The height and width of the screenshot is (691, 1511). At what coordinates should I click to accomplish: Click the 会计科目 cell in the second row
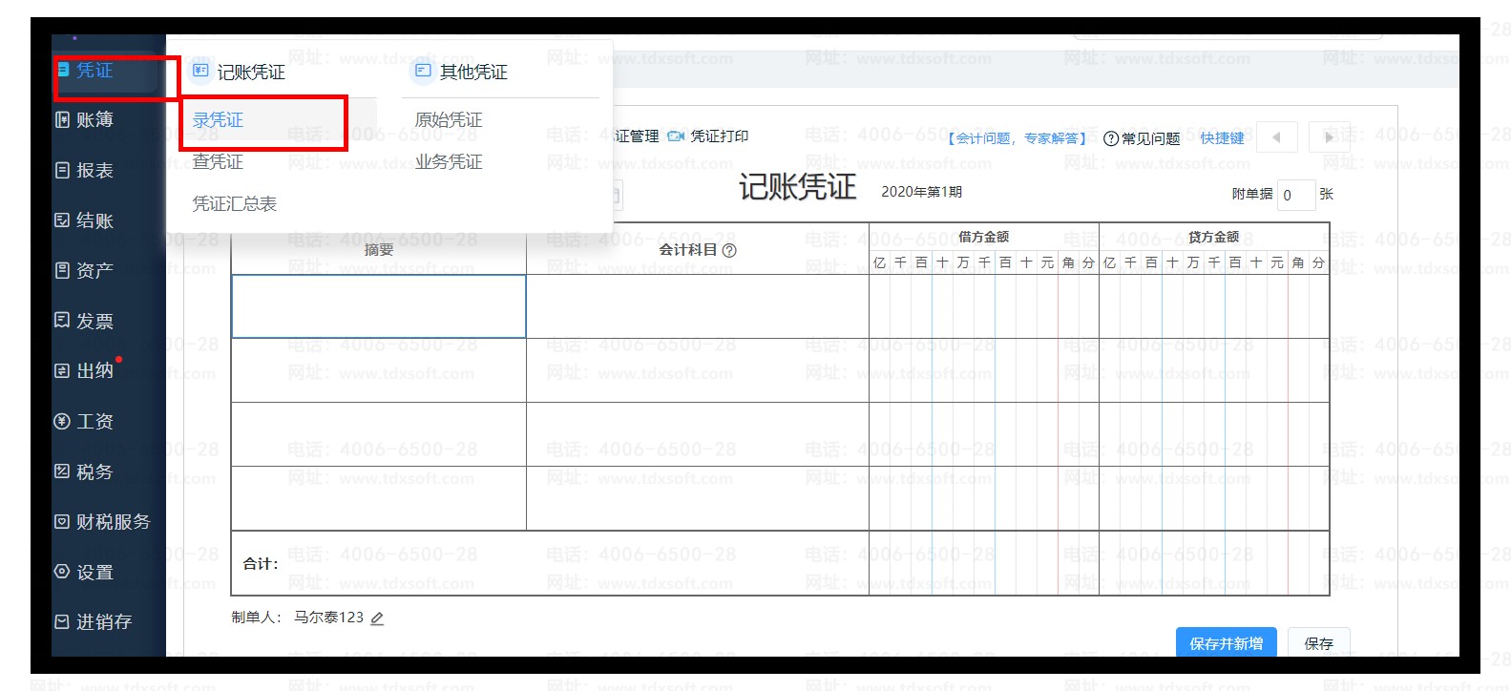[x=698, y=370]
